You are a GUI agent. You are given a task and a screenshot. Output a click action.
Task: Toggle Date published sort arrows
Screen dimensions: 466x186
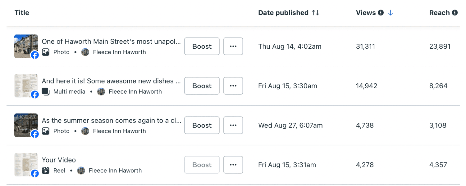click(316, 13)
